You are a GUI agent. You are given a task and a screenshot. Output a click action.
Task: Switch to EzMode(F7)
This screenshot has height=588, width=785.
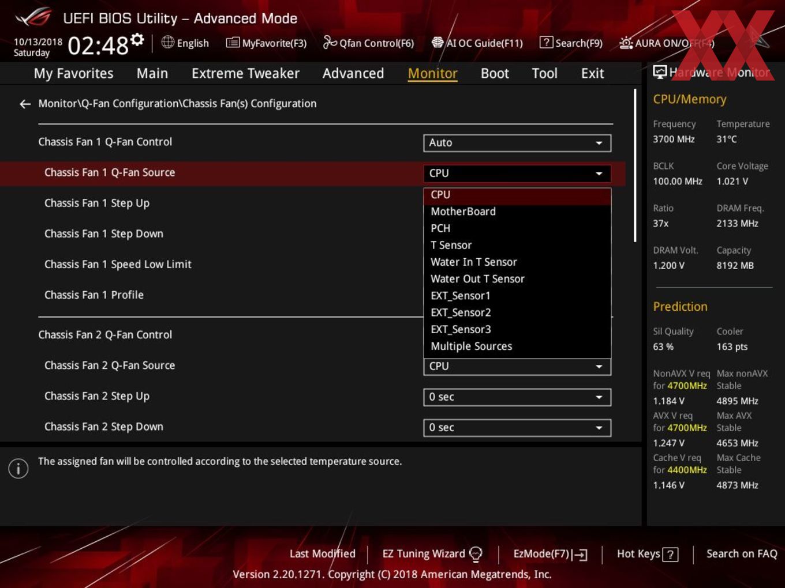click(550, 554)
